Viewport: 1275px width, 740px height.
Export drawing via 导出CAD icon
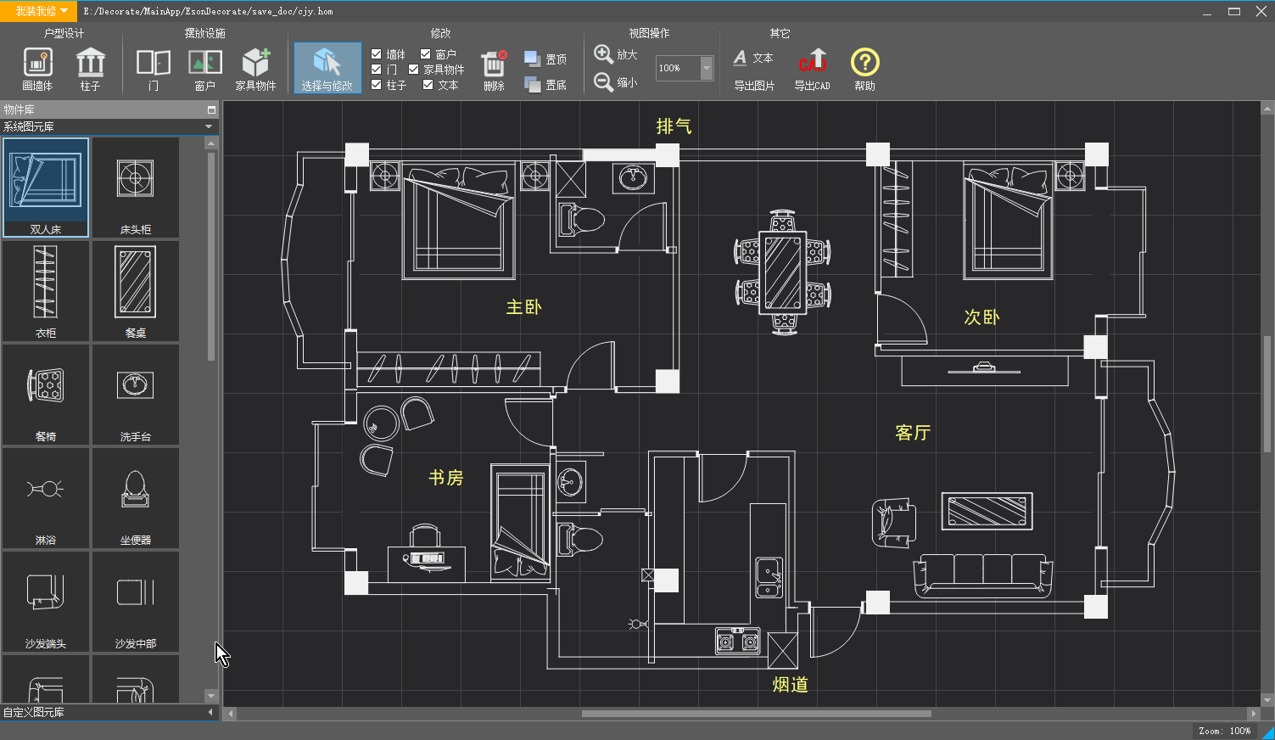[x=812, y=69]
